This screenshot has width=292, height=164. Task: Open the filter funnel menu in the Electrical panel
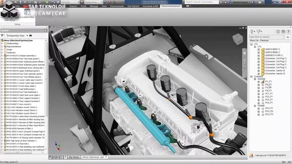[x=259, y=31]
